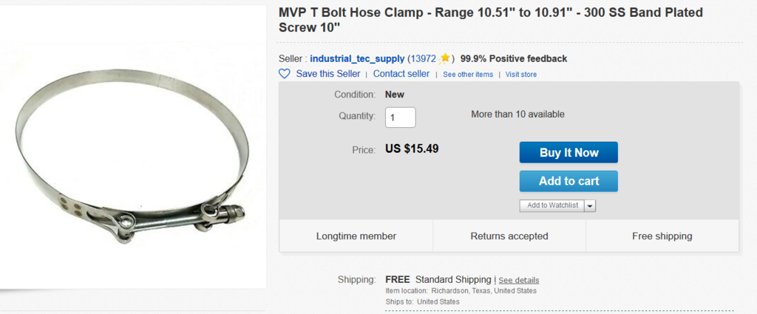The image size is (757, 314).
Task: Click the Add to Watchlist button
Action: click(x=553, y=205)
